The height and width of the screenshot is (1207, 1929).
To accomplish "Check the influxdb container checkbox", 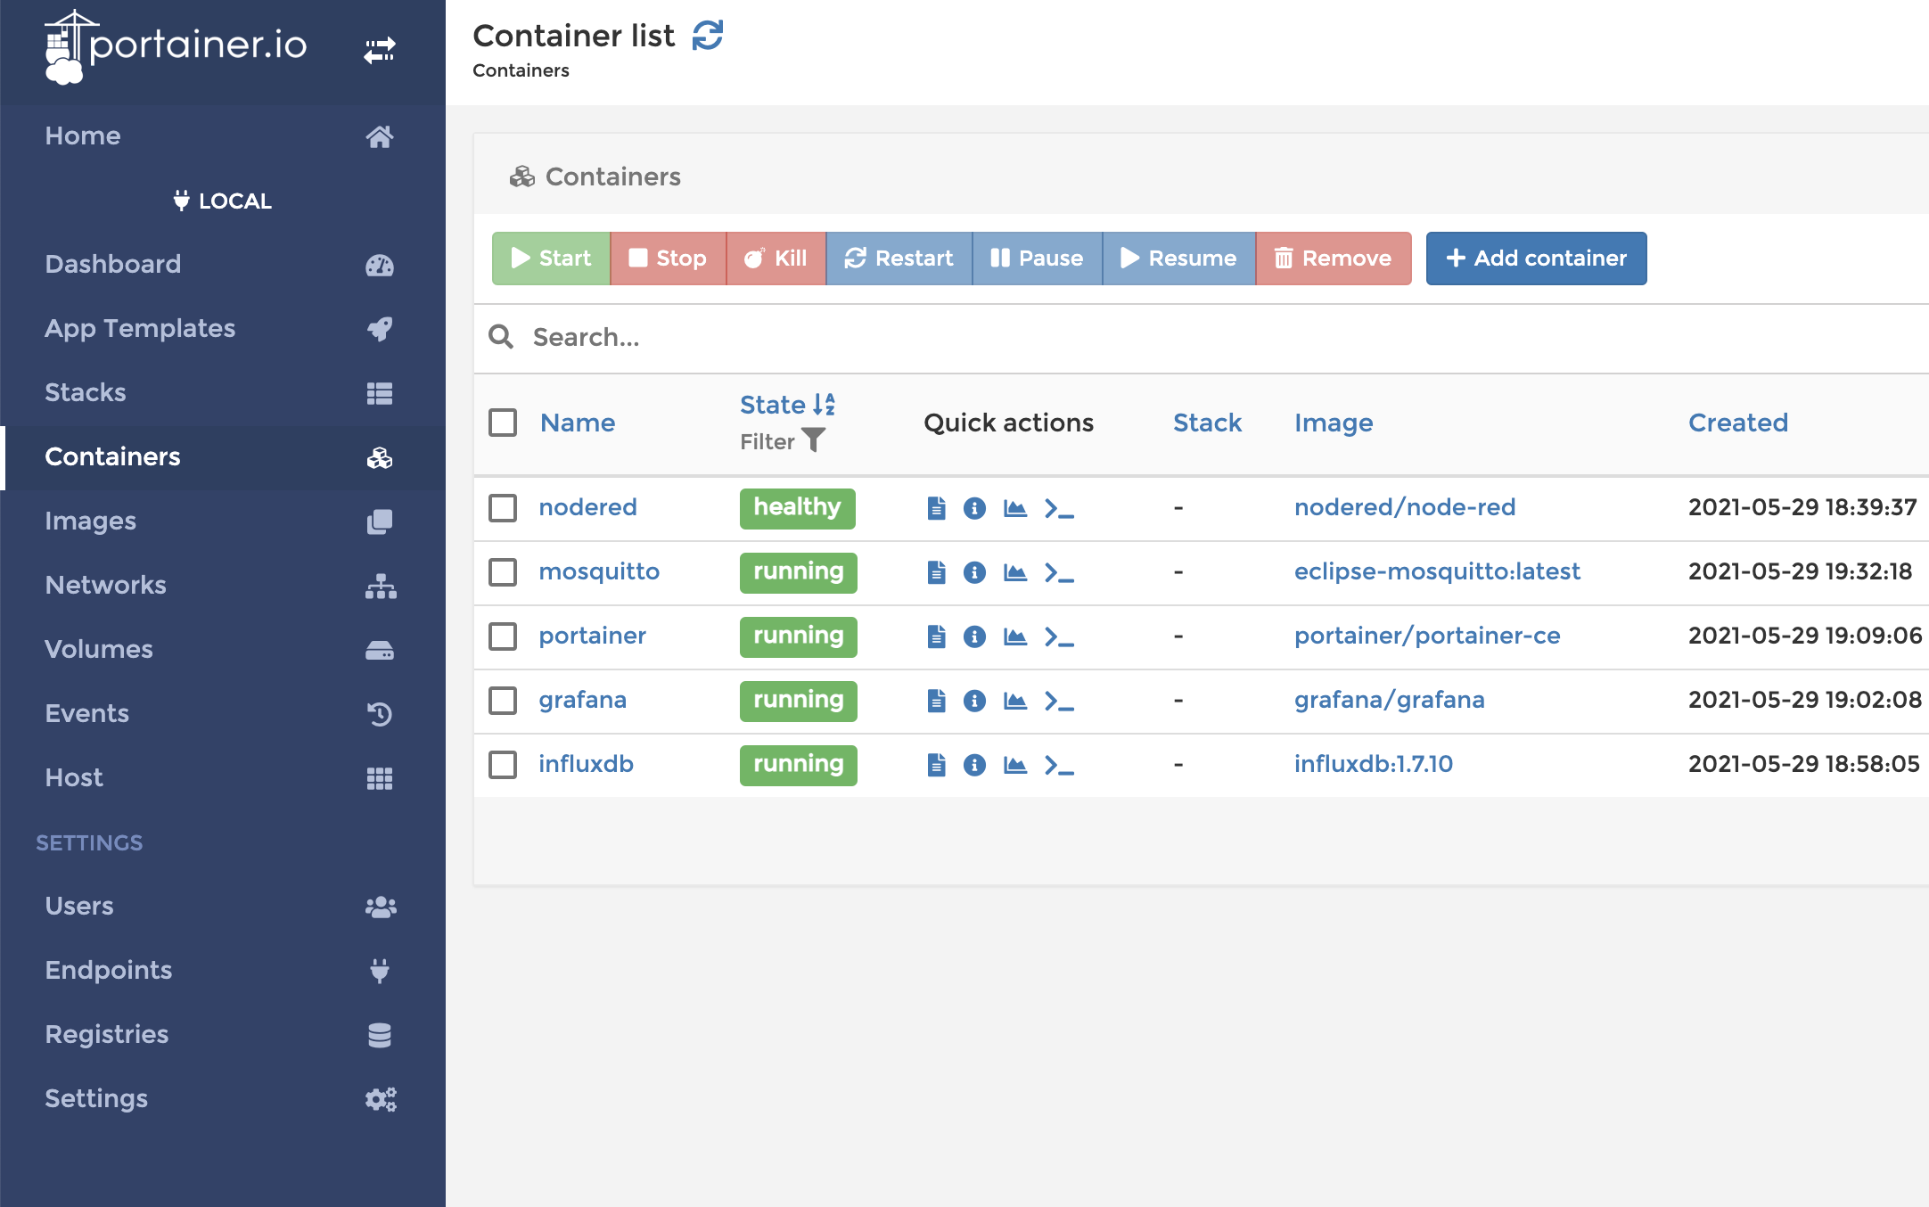I will click(503, 765).
